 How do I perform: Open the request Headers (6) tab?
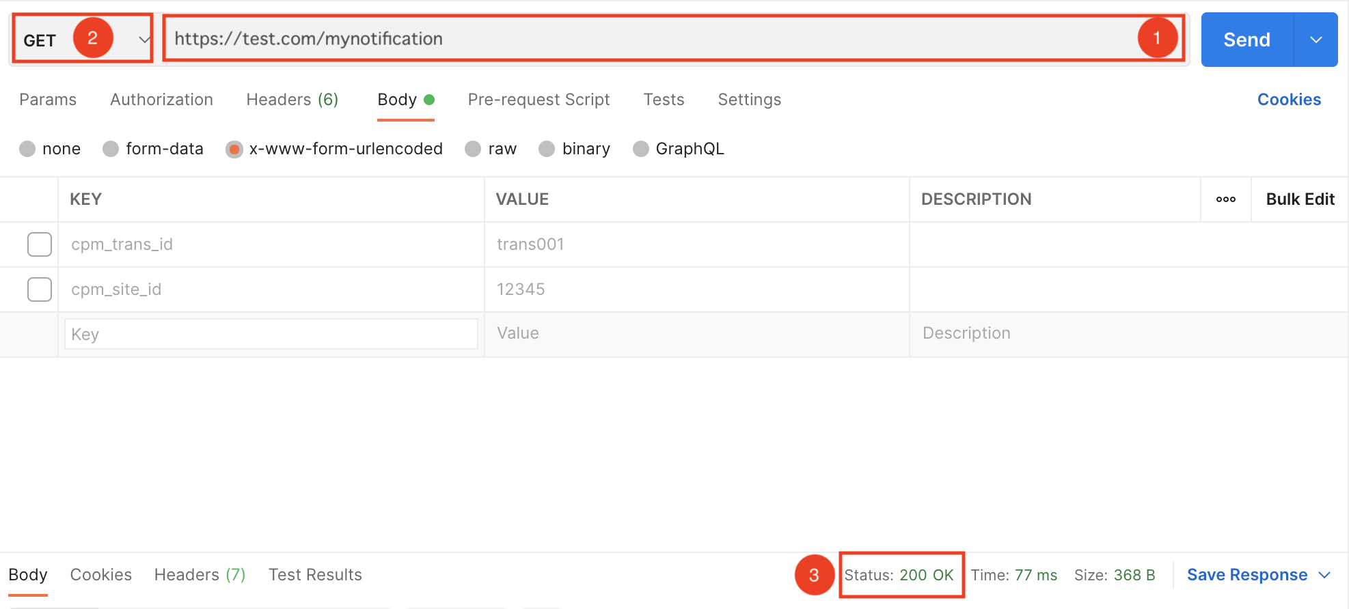point(292,100)
